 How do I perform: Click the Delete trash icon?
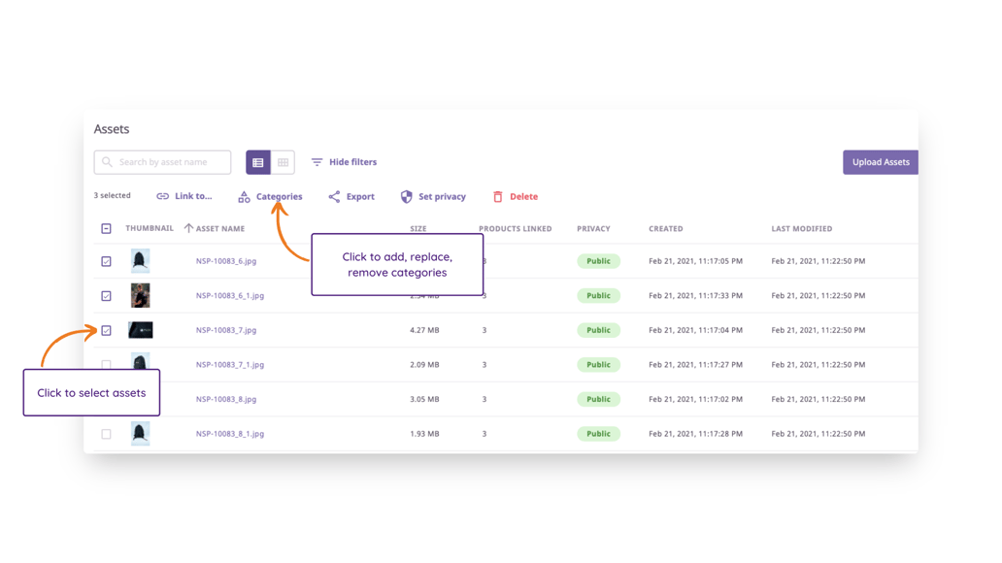(x=498, y=197)
